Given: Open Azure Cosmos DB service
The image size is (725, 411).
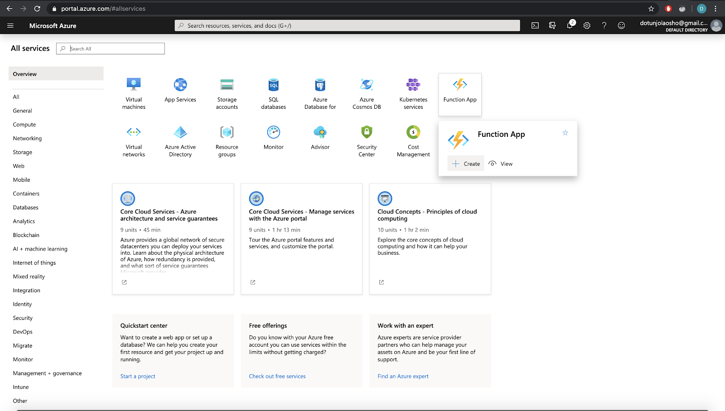Looking at the screenshot, I should (367, 94).
